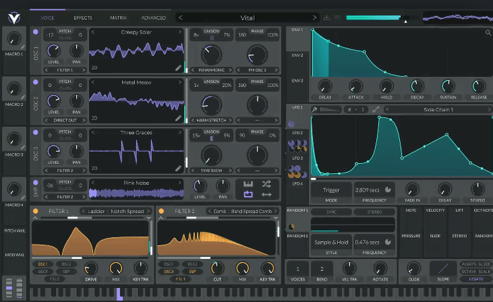Switch to the Effects tab

coord(83,18)
